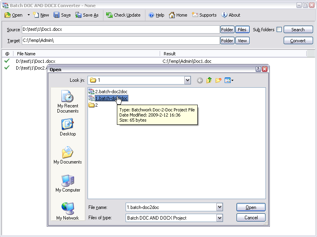Click the Search button

click(298, 30)
